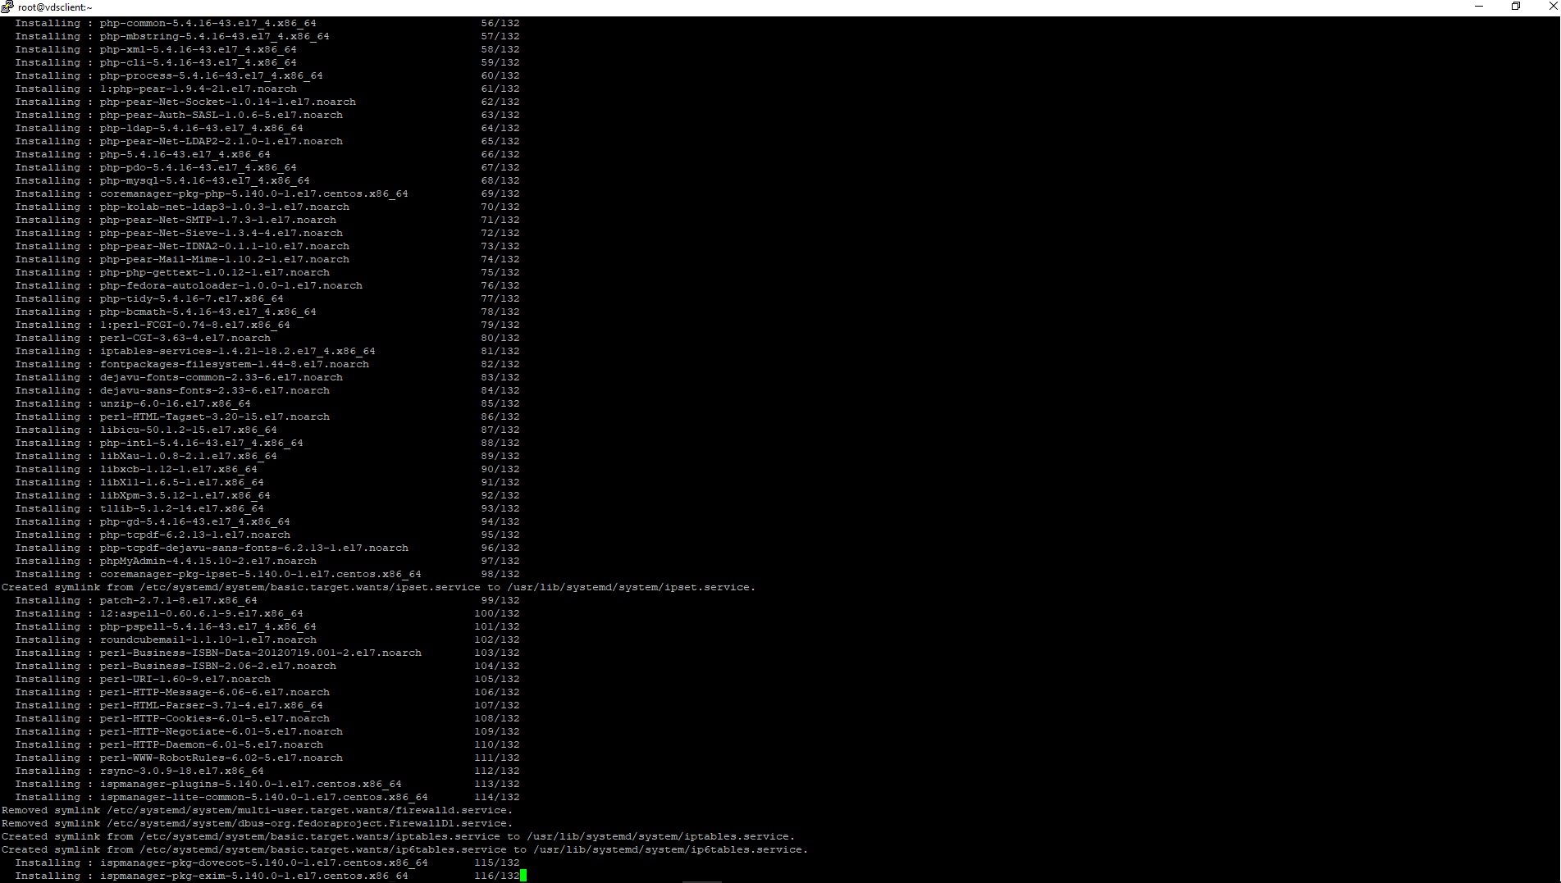The width and height of the screenshot is (1561, 883).
Task: Click perl-Business-ISBN-Data-20120719.001-2 package text
Action: coord(261,653)
